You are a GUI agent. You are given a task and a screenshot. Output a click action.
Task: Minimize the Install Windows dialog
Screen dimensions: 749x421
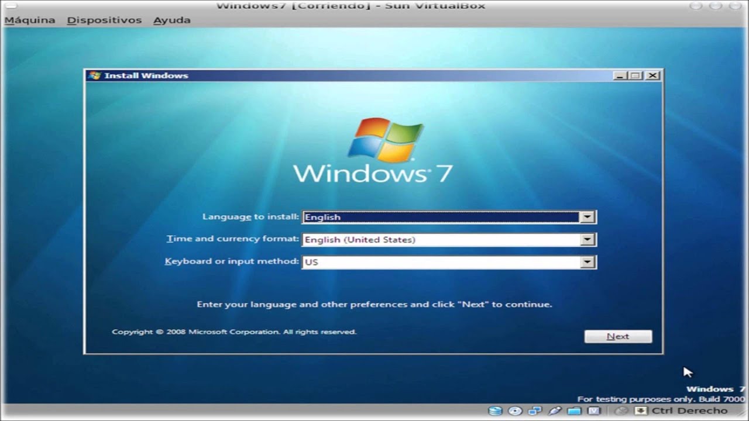click(x=620, y=75)
